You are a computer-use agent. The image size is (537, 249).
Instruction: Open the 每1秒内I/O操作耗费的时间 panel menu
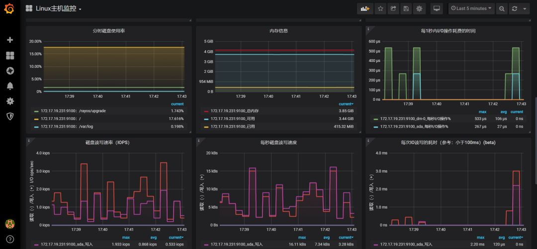pos(448,31)
